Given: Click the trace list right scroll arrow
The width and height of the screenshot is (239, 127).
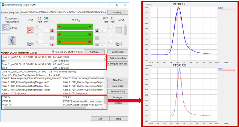Looking at the screenshot, I should point(102,108).
